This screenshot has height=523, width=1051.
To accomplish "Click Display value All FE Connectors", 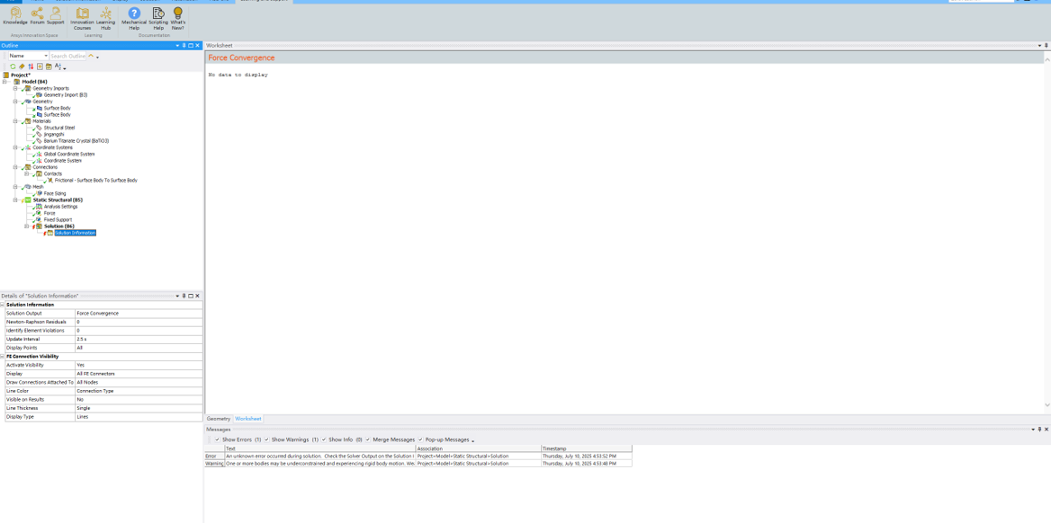I will (138, 374).
